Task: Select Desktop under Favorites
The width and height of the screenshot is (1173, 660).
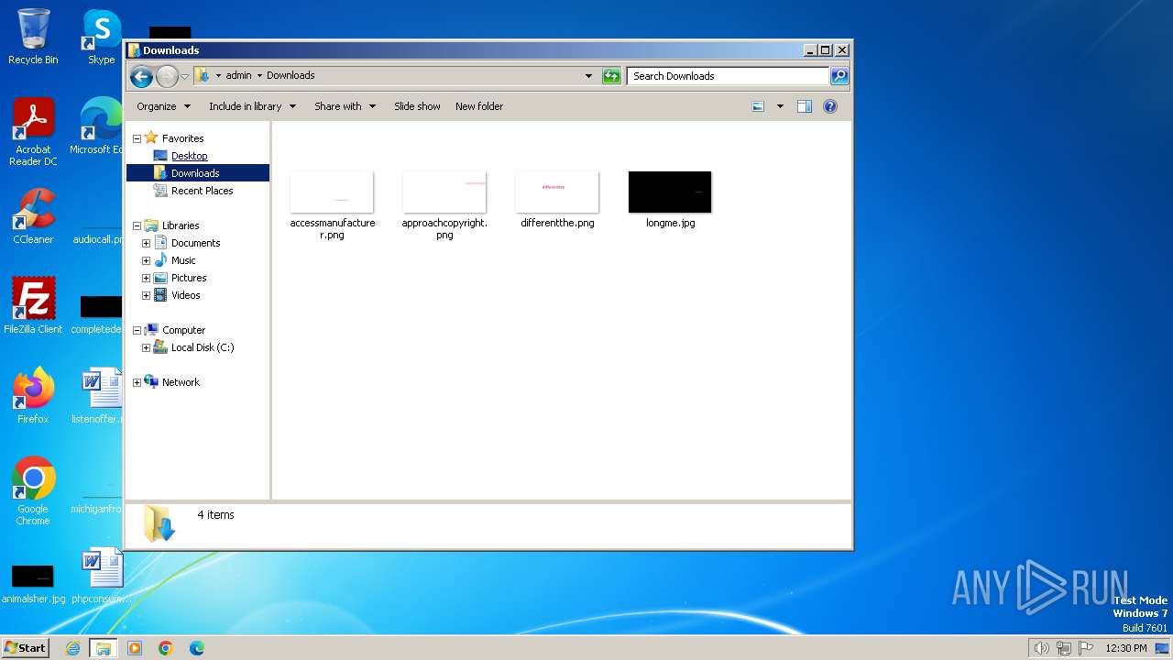Action: (189, 156)
